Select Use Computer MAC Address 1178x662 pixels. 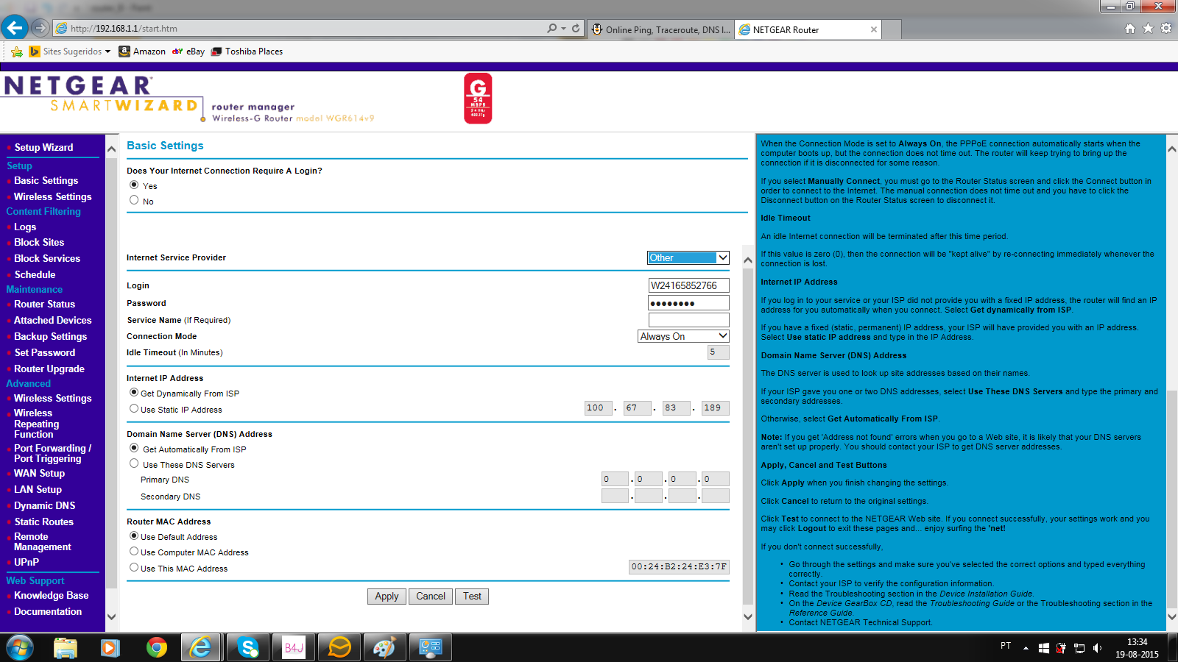pos(134,552)
